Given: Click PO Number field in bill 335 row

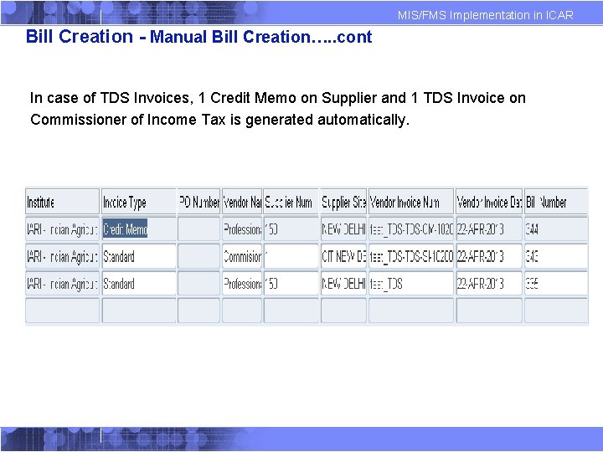Looking at the screenshot, I should [x=198, y=284].
